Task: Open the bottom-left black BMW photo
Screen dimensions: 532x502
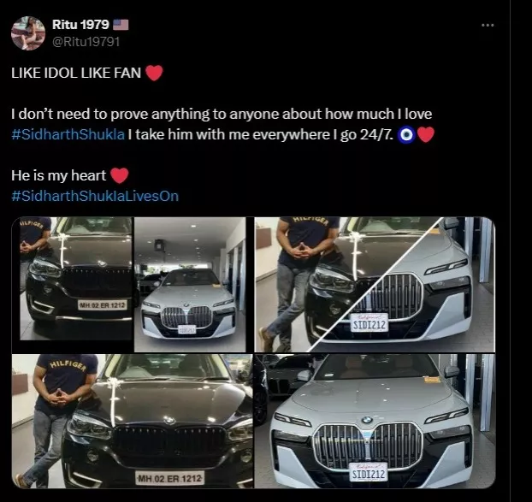Action: click(134, 422)
